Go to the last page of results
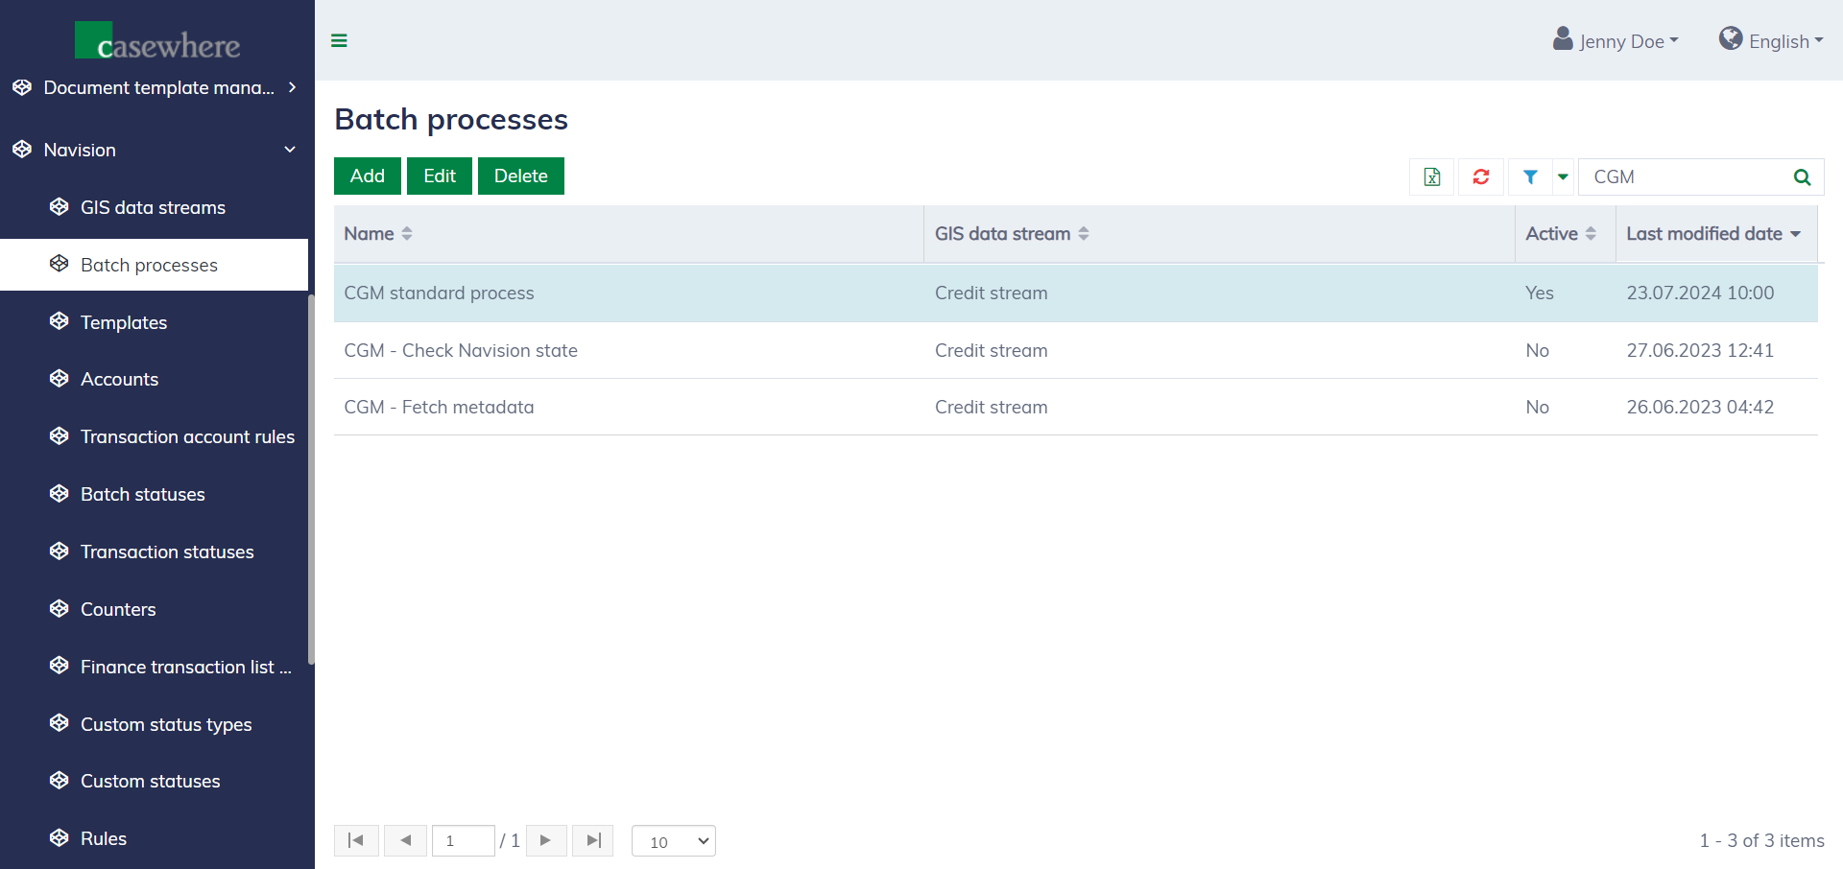1843x869 pixels. (592, 840)
